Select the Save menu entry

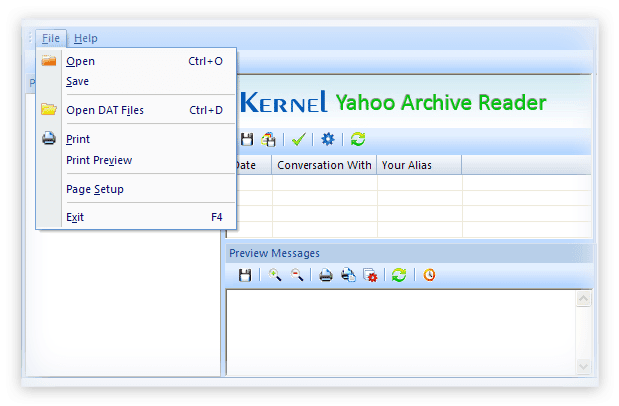(136, 81)
